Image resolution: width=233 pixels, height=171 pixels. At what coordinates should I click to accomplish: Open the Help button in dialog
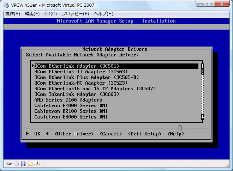coord(176,134)
